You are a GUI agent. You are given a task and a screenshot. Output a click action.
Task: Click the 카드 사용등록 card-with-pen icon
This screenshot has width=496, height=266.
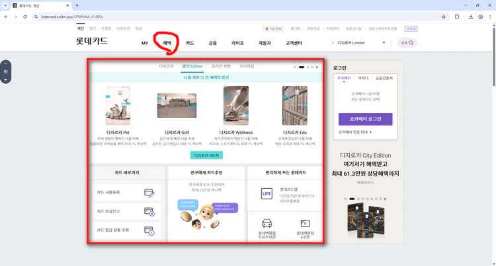(x=149, y=193)
